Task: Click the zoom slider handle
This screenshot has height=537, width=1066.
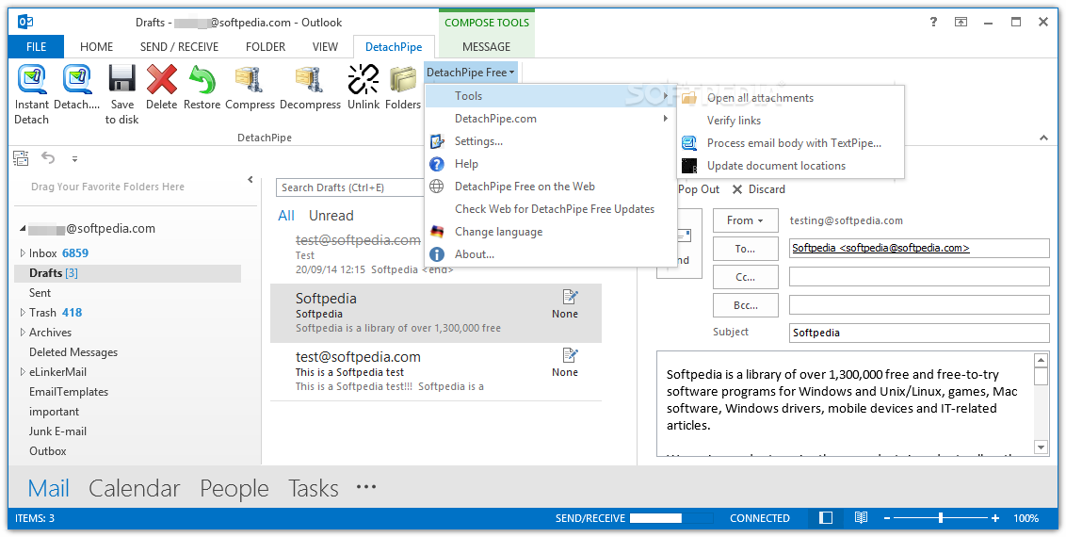Action: [x=941, y=518]
